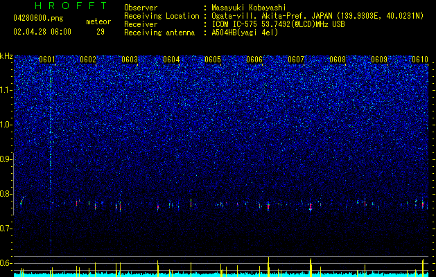This screenshot has width=436, height=277.
Task: Click the 0.7 kHz axis label
Action: [6, 229]
